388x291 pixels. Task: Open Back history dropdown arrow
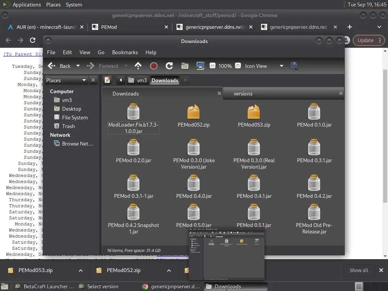(78, 66)
